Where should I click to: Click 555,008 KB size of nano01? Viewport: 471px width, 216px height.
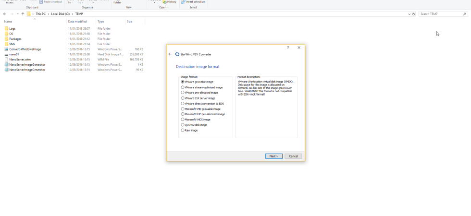(136, 54)
